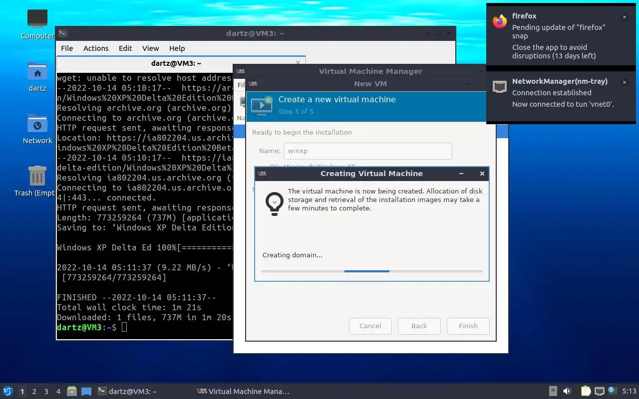
Task: Switch to workspace 3 in the pager
Action: click(x=46, y=392)
